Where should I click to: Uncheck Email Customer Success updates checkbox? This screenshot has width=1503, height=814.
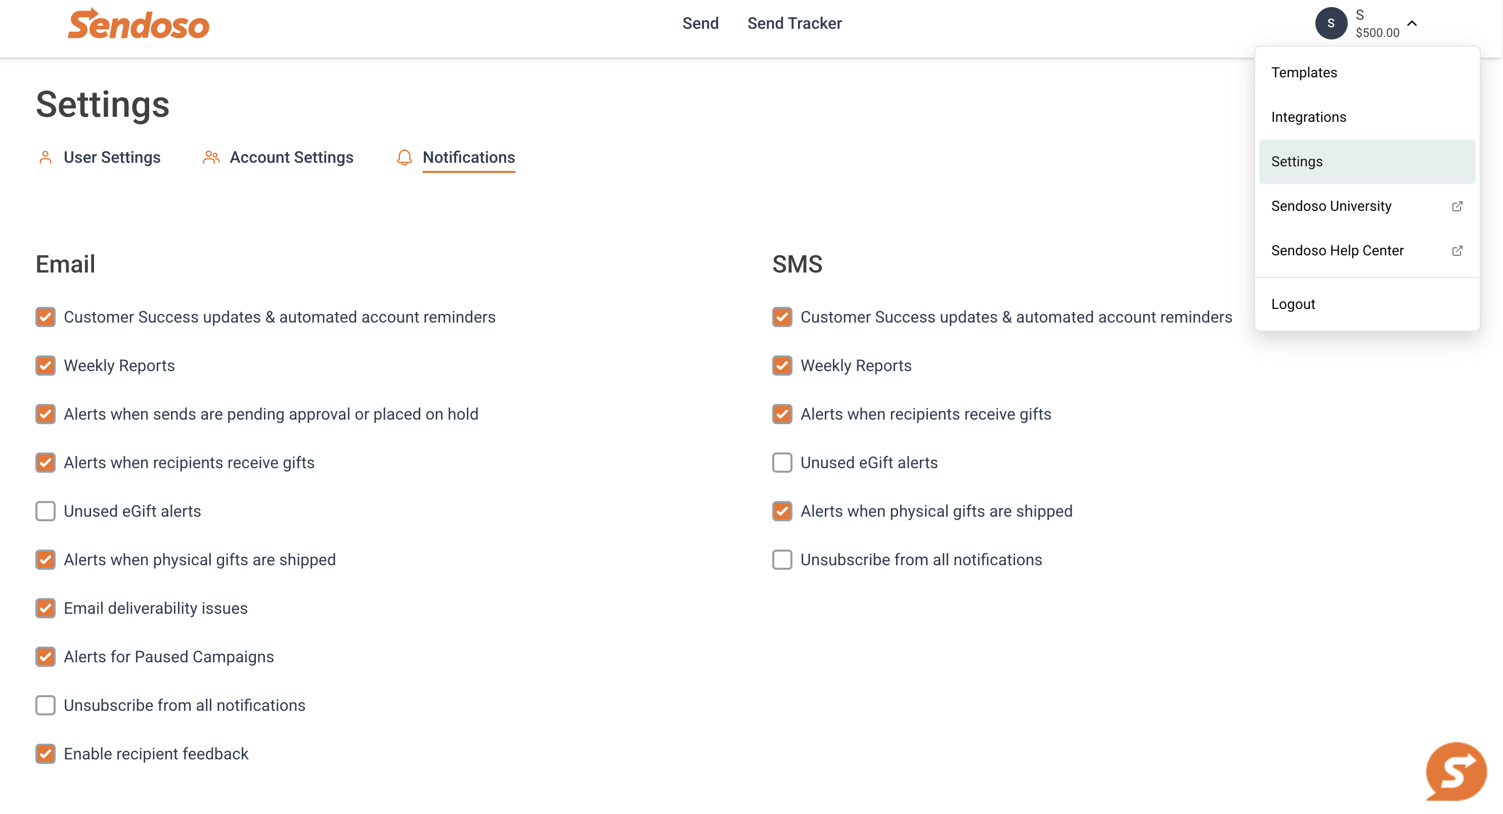click(x=46, y=317)
